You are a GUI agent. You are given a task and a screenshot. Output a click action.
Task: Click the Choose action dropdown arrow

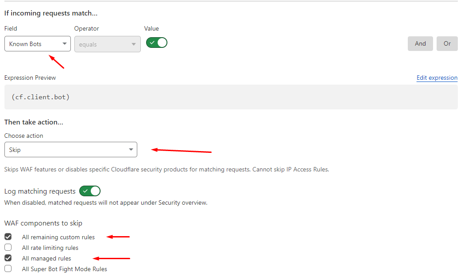(131, 149)
